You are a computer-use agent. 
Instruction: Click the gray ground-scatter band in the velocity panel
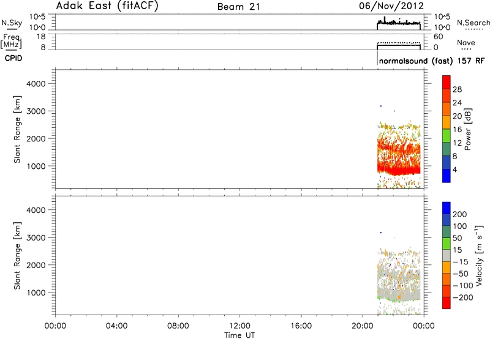coord(399,294)
